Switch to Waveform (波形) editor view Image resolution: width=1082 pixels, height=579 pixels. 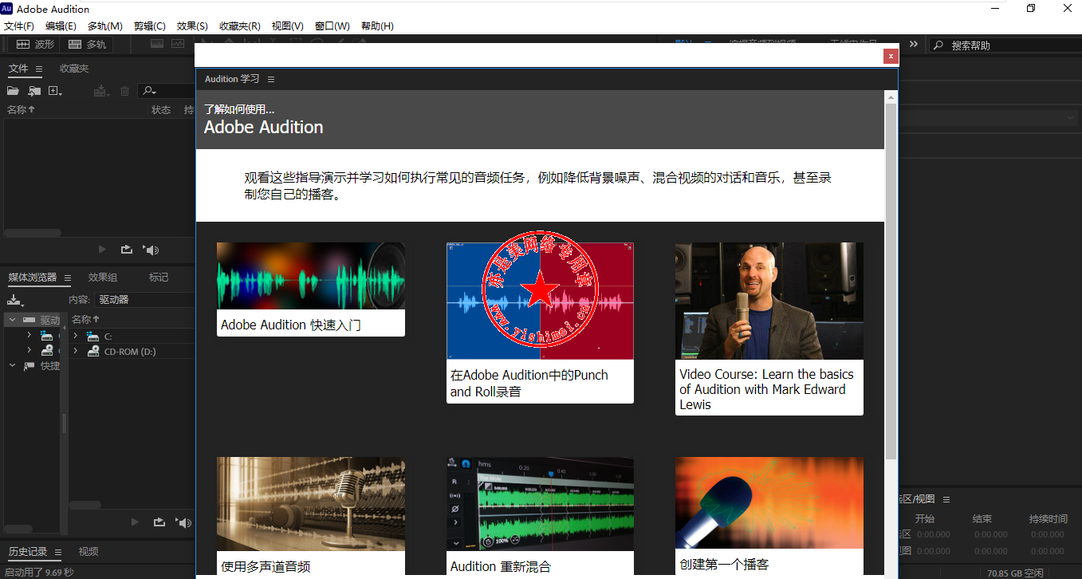pyautogui.click(x=35, y=45)
